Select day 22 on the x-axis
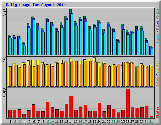This screenshot has width=161, height=125. (x=108, y=122)
